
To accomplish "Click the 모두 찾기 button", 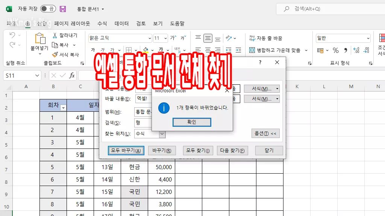I will click(x=198, y=151).
